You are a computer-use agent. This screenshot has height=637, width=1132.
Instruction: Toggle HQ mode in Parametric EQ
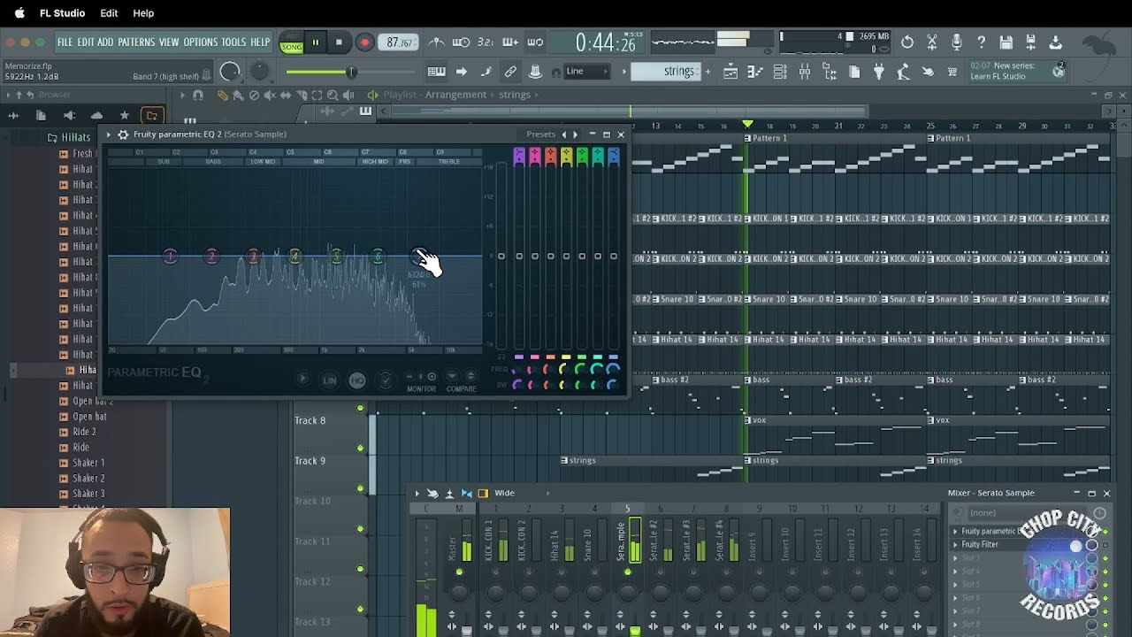357,380
